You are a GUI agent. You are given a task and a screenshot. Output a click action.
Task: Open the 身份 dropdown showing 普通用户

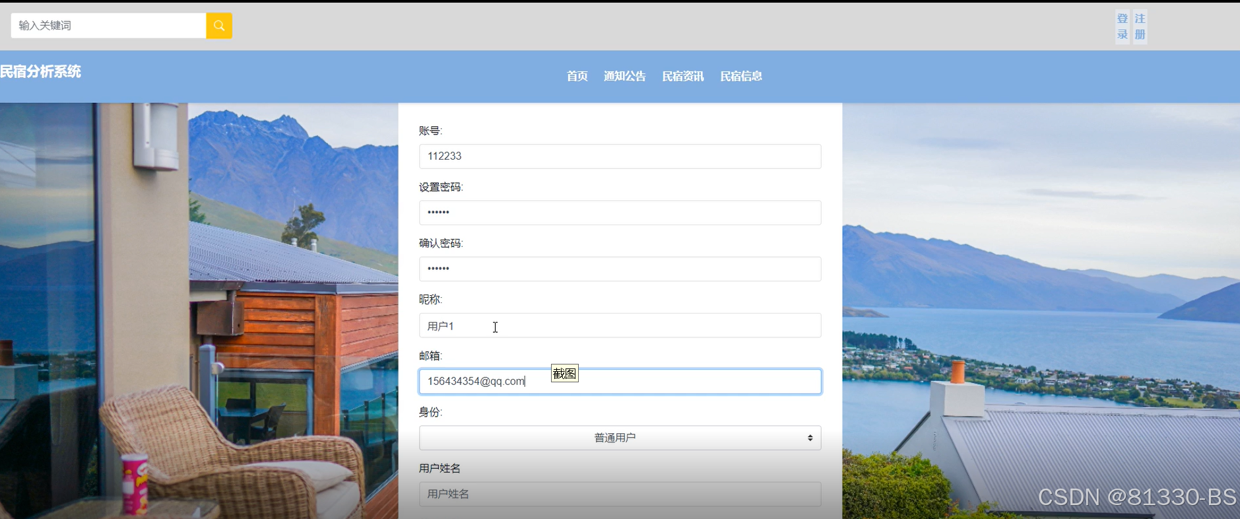coord(620,438)
